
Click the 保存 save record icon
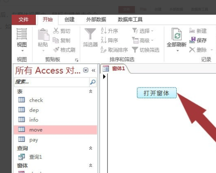pos(192,40)
